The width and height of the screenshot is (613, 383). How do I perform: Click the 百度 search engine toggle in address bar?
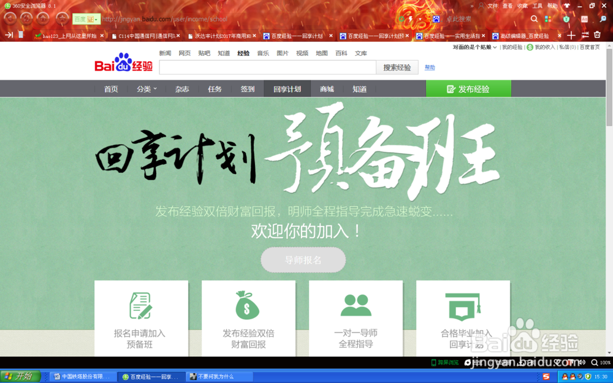[x=83, y=19]
